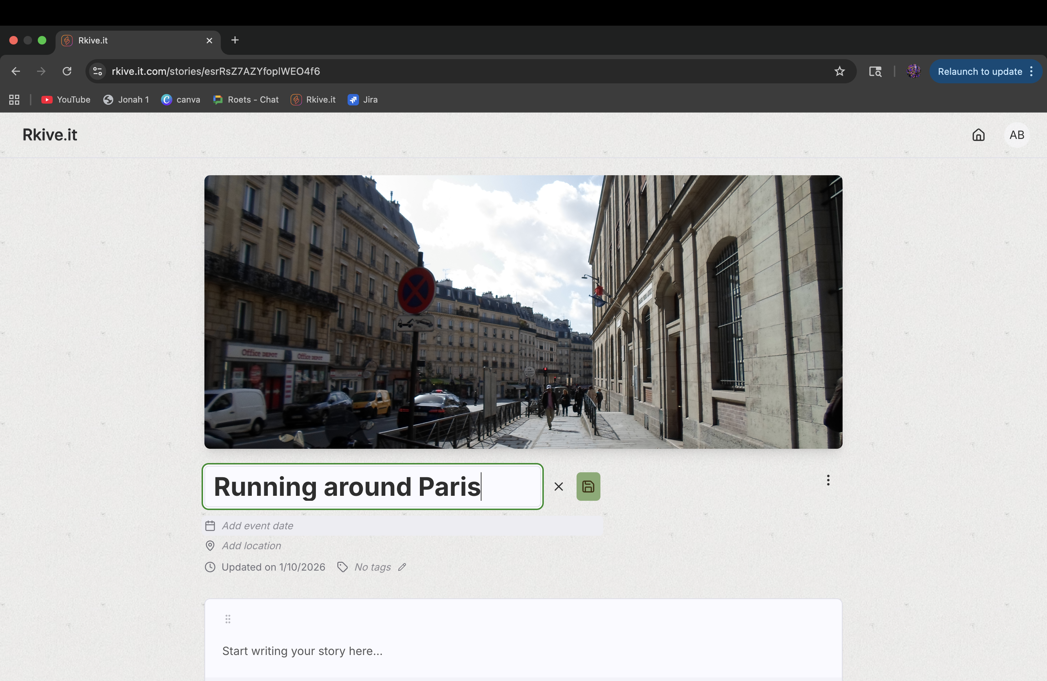The height and width of the screenshot is (681, 1047).
Task: Open the story options three-dot menu
Action: [x=828, y=480]
